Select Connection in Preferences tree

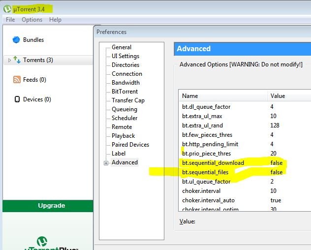[x=127, y=74]
